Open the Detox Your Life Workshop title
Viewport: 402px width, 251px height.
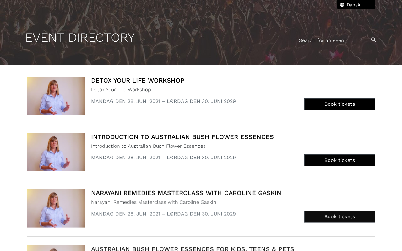138,80
